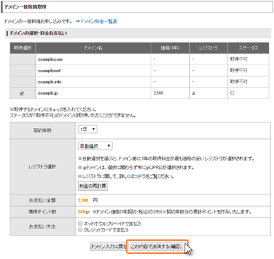Click the 2,548 price cell for example.jp
This screenshot has height=259, width=274.
click(x=170, y=93)
